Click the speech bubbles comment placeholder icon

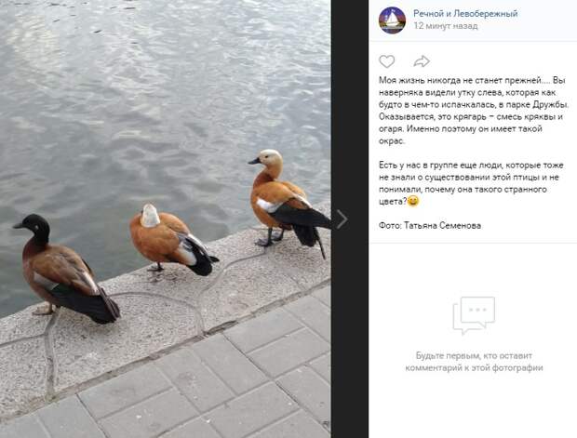tap(474, 315)
